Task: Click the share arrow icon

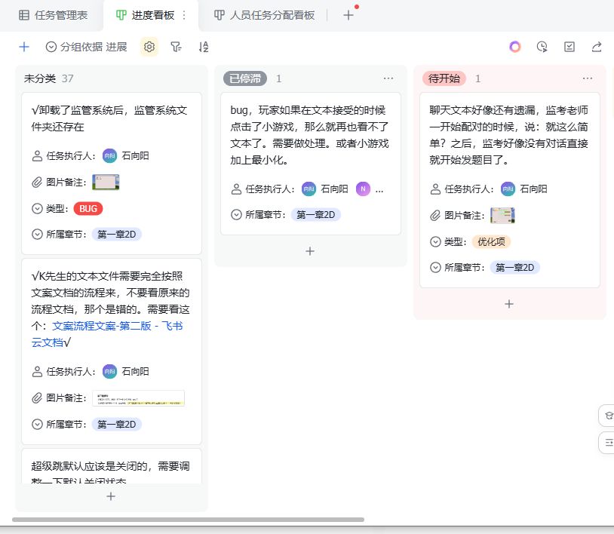Action: 597,47
